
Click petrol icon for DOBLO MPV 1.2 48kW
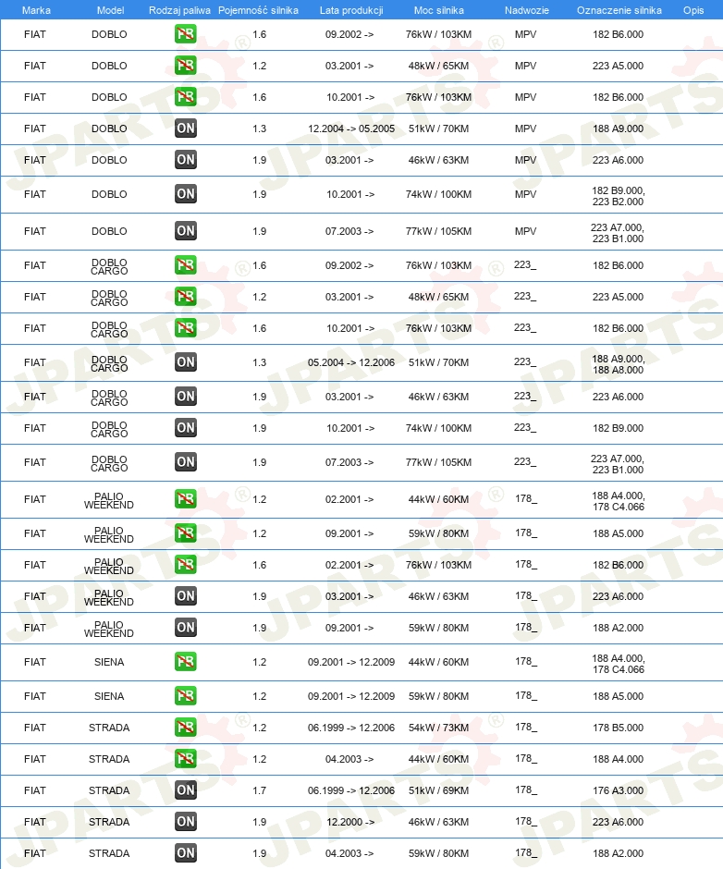point(185,66)
